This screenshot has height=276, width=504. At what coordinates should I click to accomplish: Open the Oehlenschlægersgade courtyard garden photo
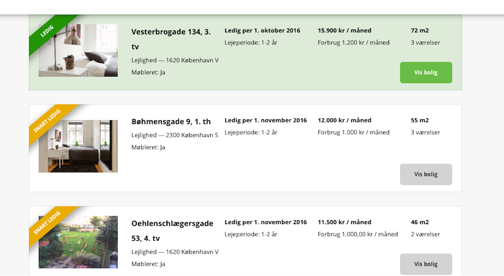click(78, 242)
